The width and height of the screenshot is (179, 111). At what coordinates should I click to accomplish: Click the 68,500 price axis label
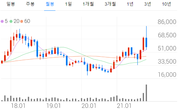tap(167, 35)
